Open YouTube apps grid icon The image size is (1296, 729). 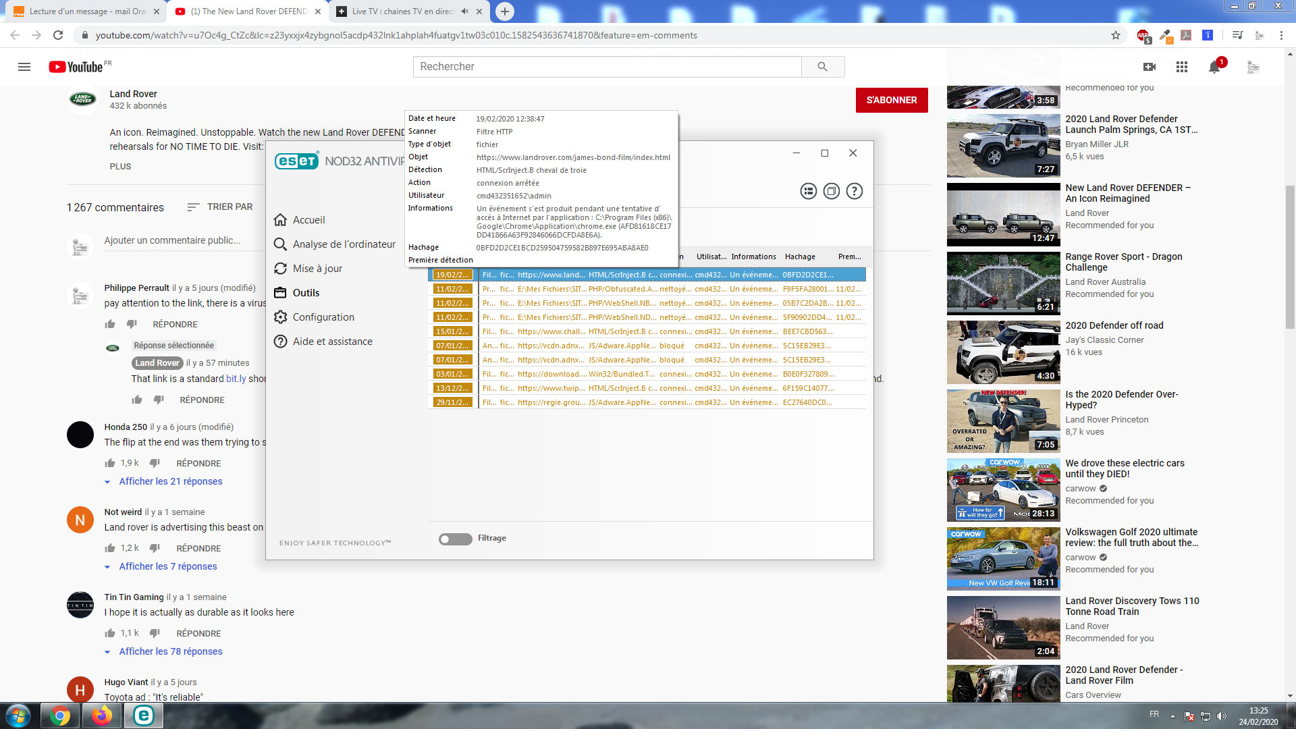tap(1182, 67)
